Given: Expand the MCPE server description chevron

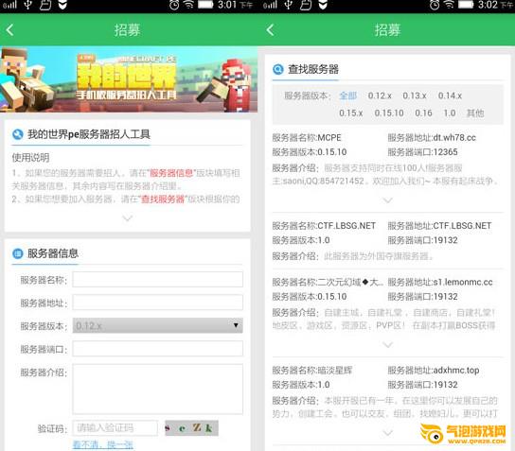Looking at the screenshot, I should coord(387,200).
